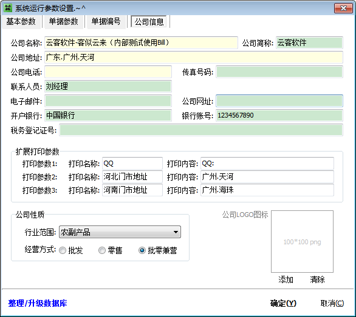Click the 取消(C) button
This screenshot has height=317, width=356.
(332, 303)
